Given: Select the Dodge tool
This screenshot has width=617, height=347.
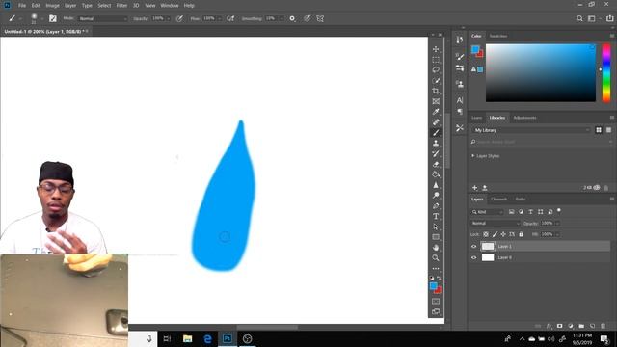Looking at the screenshot, I should 436,195.
